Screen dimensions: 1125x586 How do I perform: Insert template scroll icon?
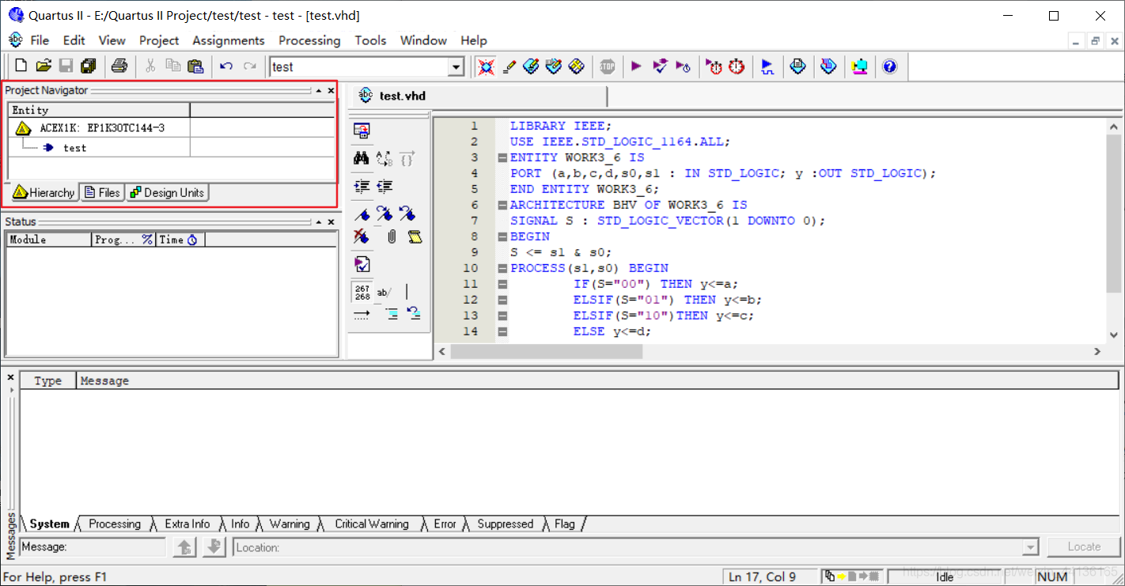415,236
